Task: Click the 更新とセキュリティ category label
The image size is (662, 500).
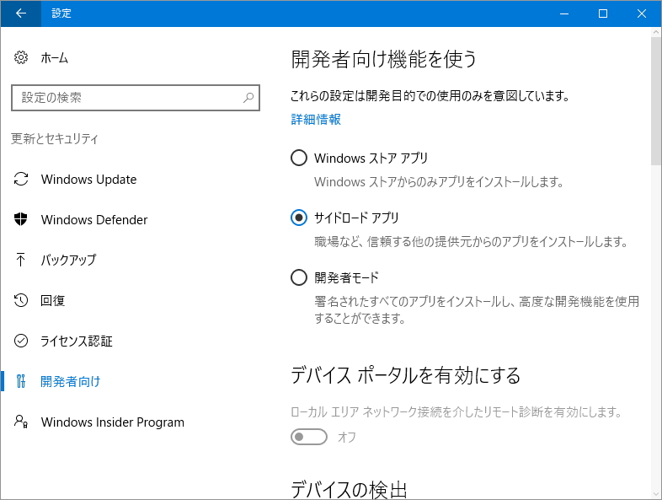Action: pos(55,138)
